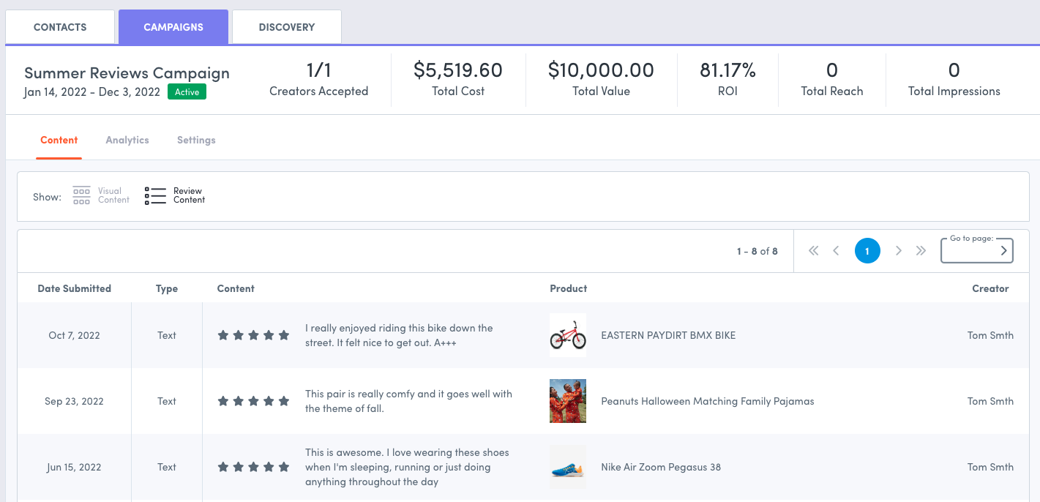1040x502 pixels.
Task: Submit Go to page arrow
Action: pyautogui.click(x=1003, y=251)
